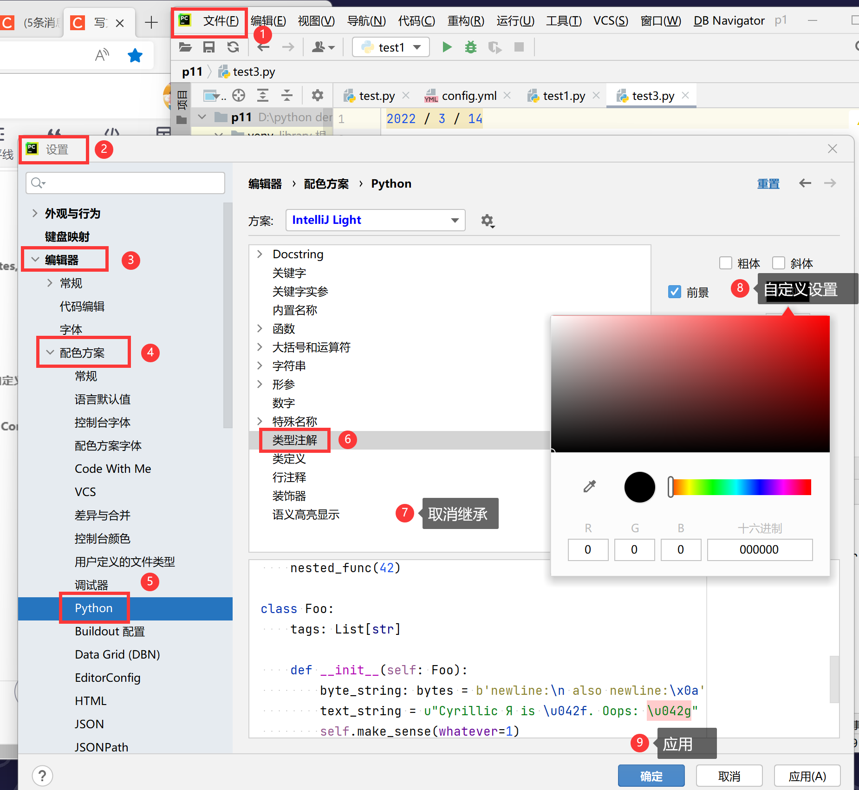Select Python under 配色方案 in sidebar
This screenshot has width=859, height=790.
coord(93,608)
